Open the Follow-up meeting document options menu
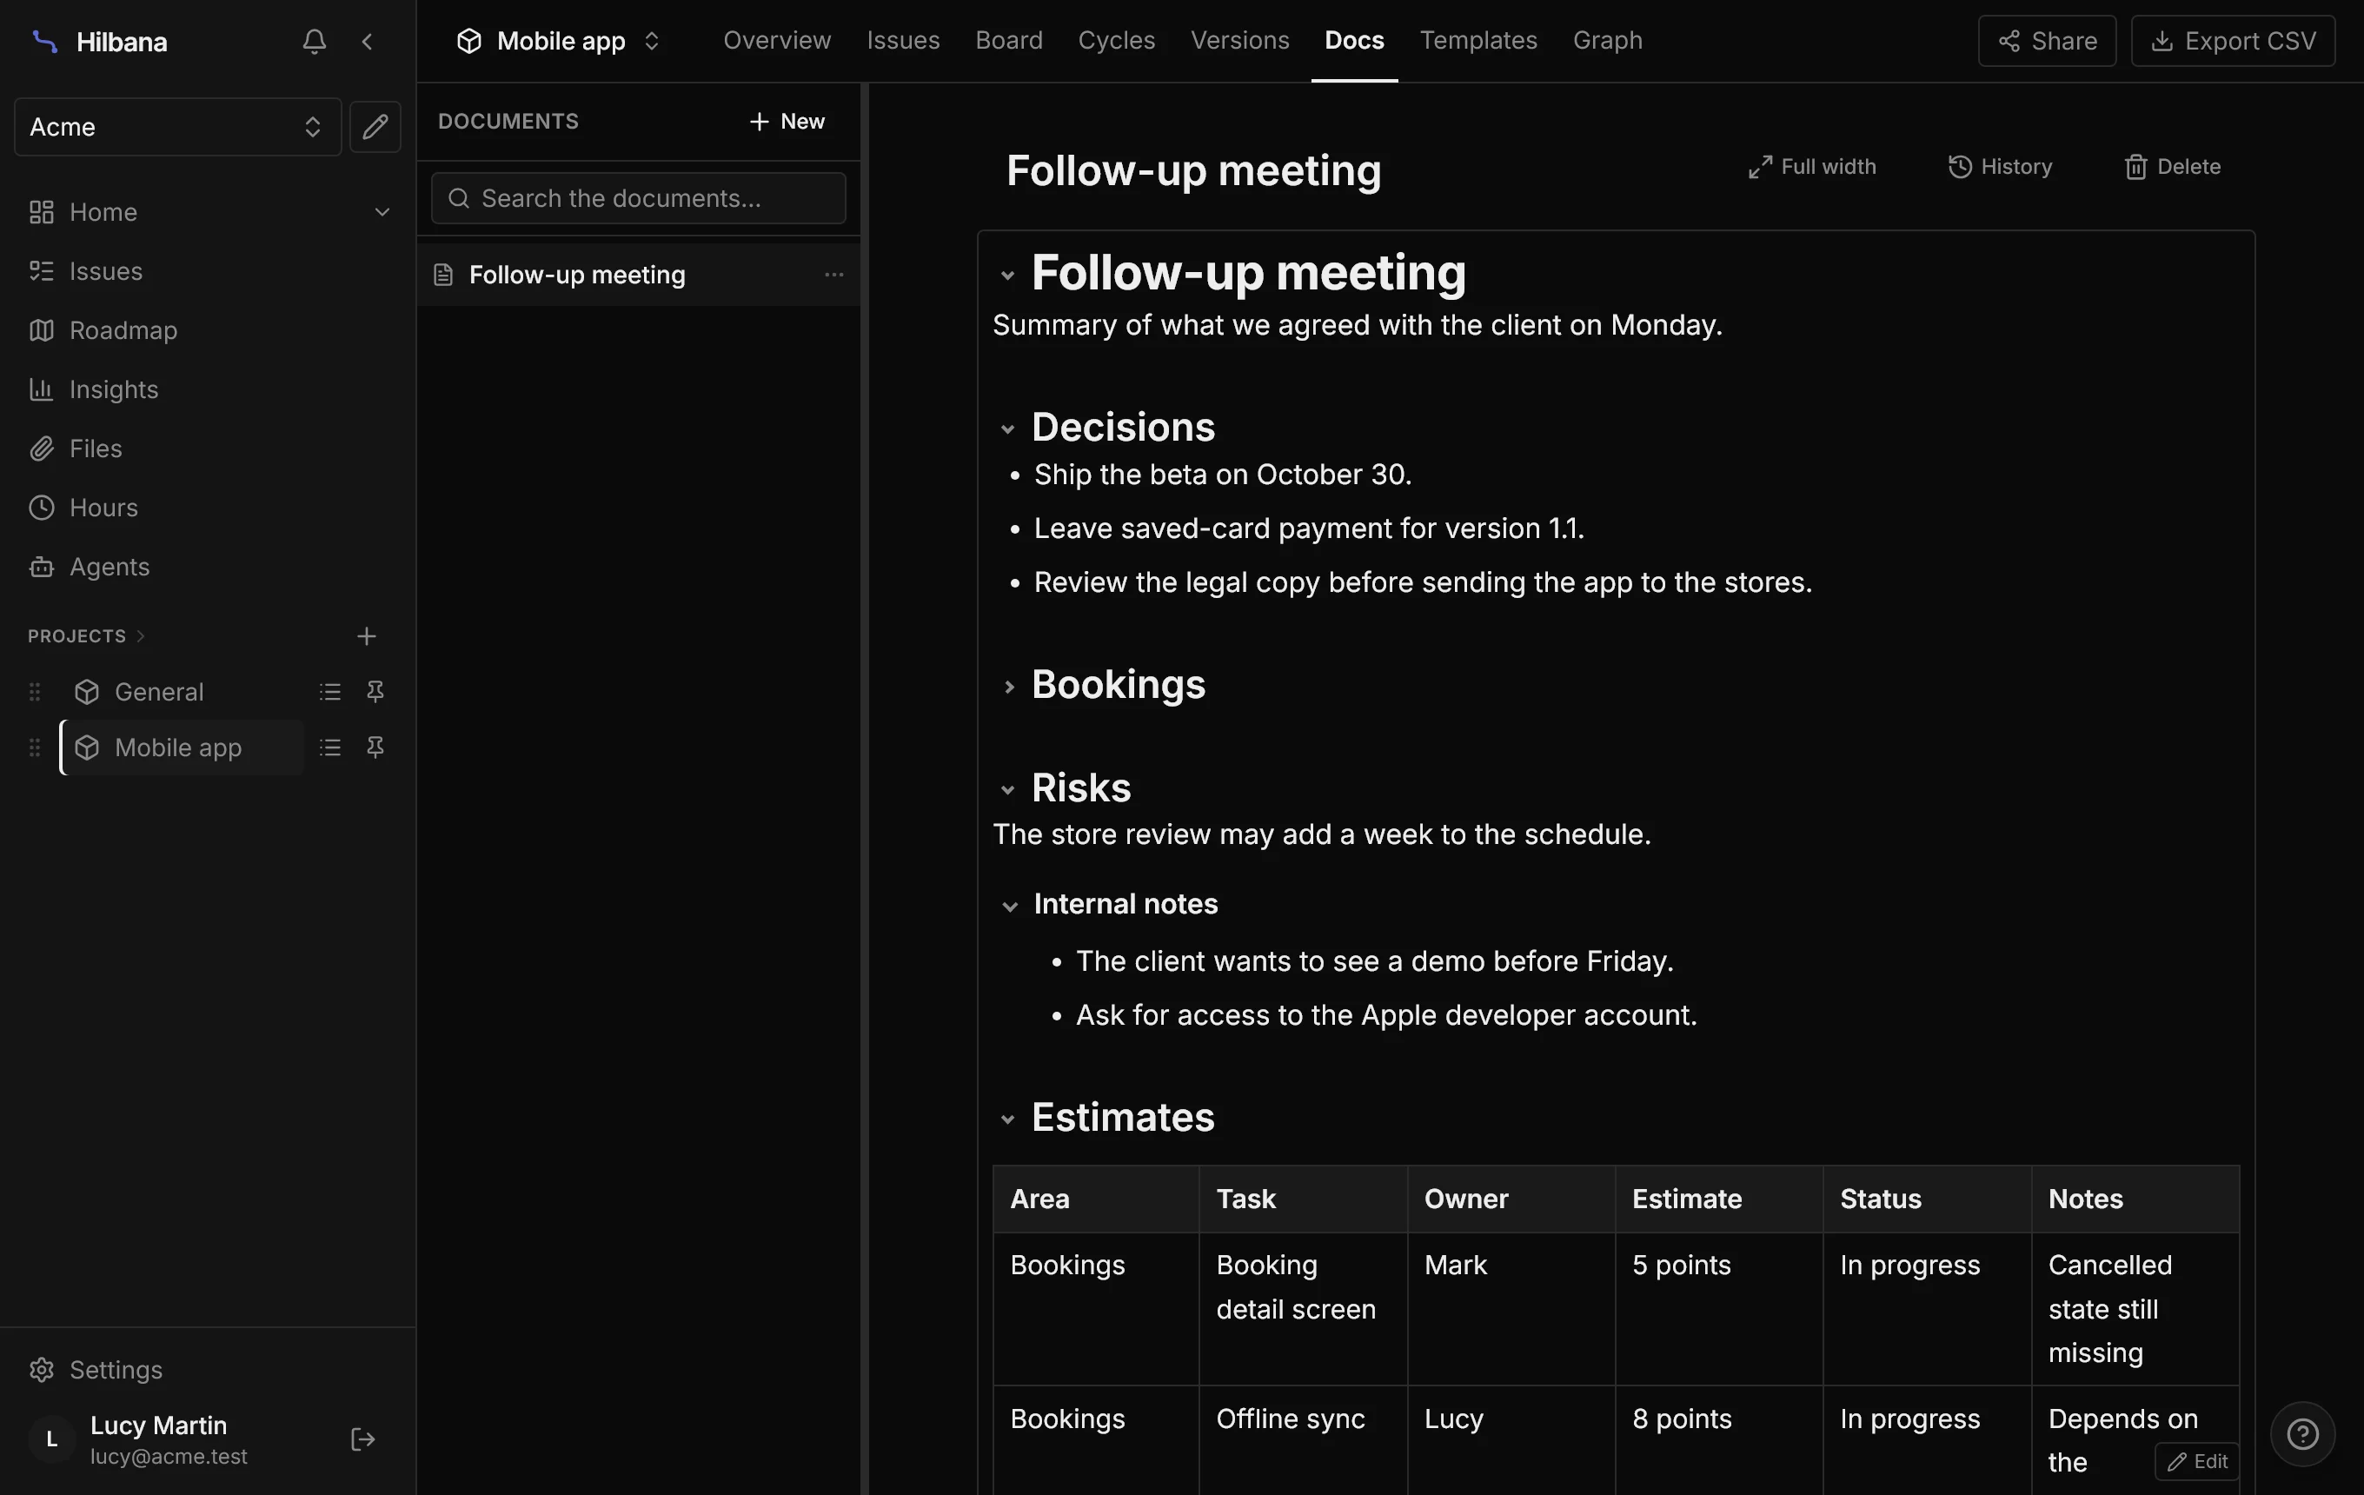The height and width of the screenshot is (1495, 2364). tap(833, 275)
